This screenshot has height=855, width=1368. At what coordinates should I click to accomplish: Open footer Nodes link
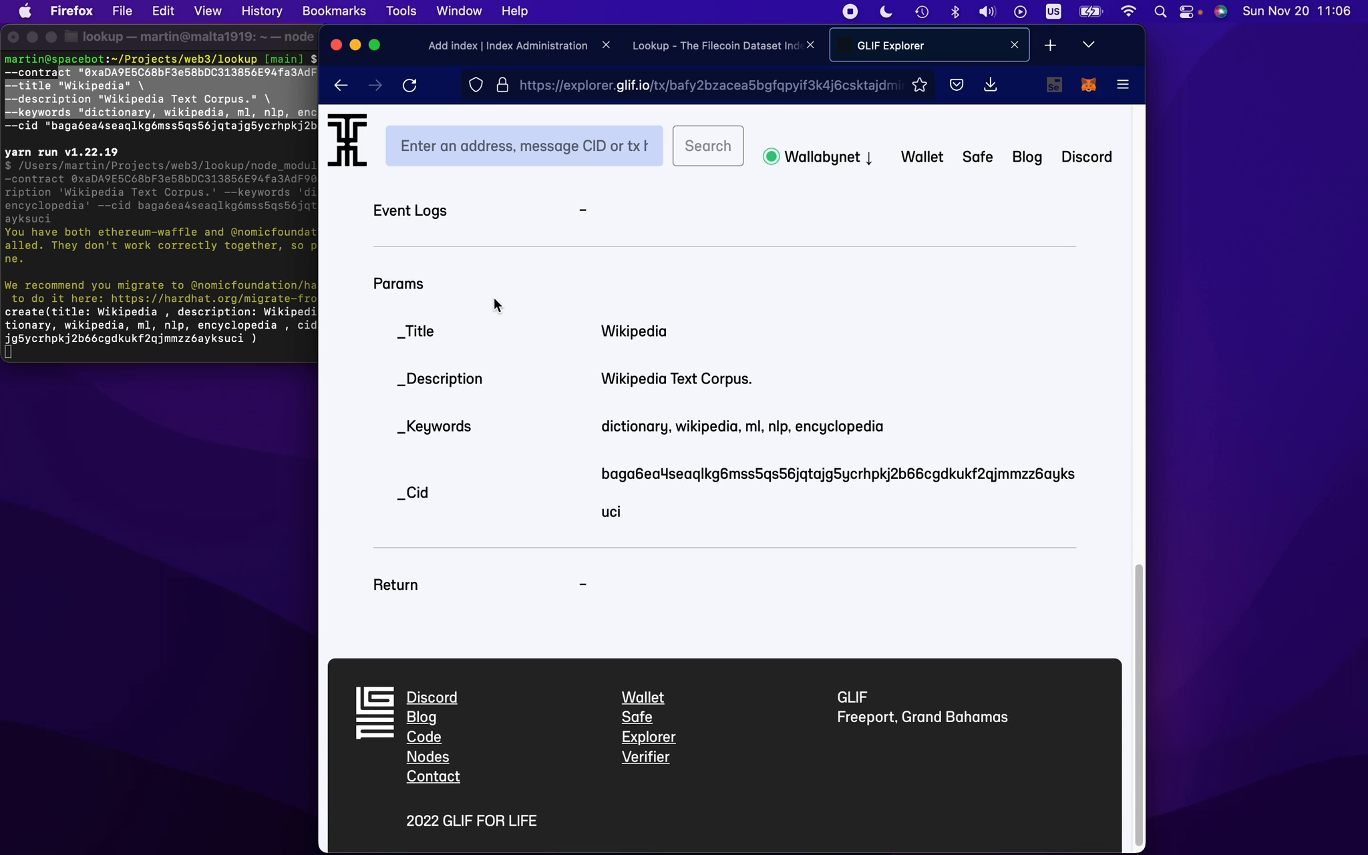(x=427, y=757)
